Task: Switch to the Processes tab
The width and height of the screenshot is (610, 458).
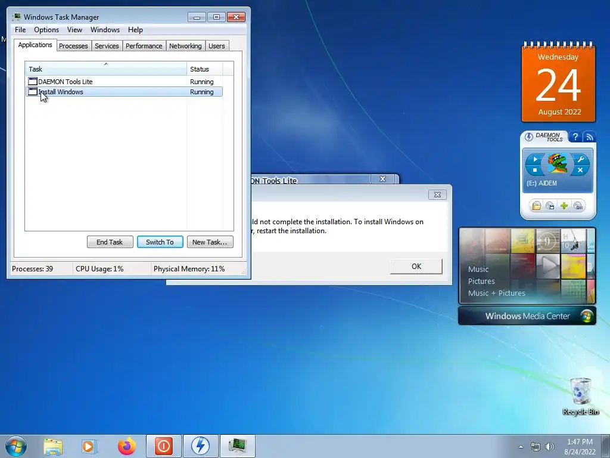Action: click(73, 46)
